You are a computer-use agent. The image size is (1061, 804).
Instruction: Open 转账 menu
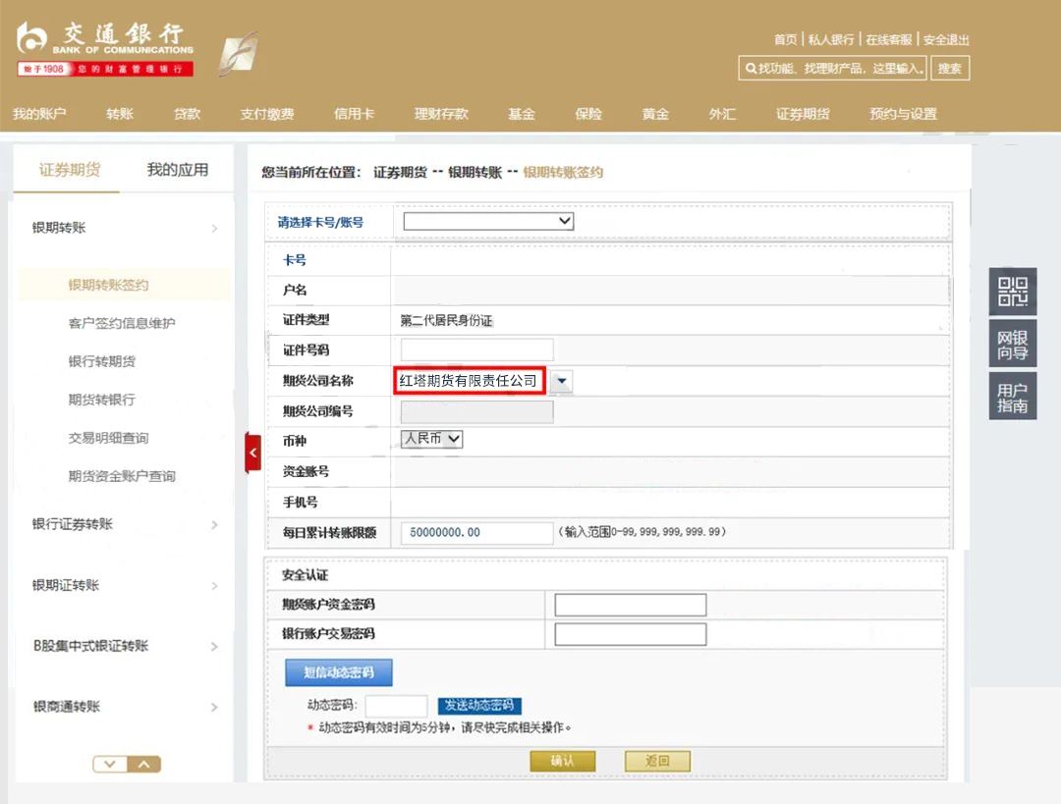pyautogui.click(x=120, y=114)
